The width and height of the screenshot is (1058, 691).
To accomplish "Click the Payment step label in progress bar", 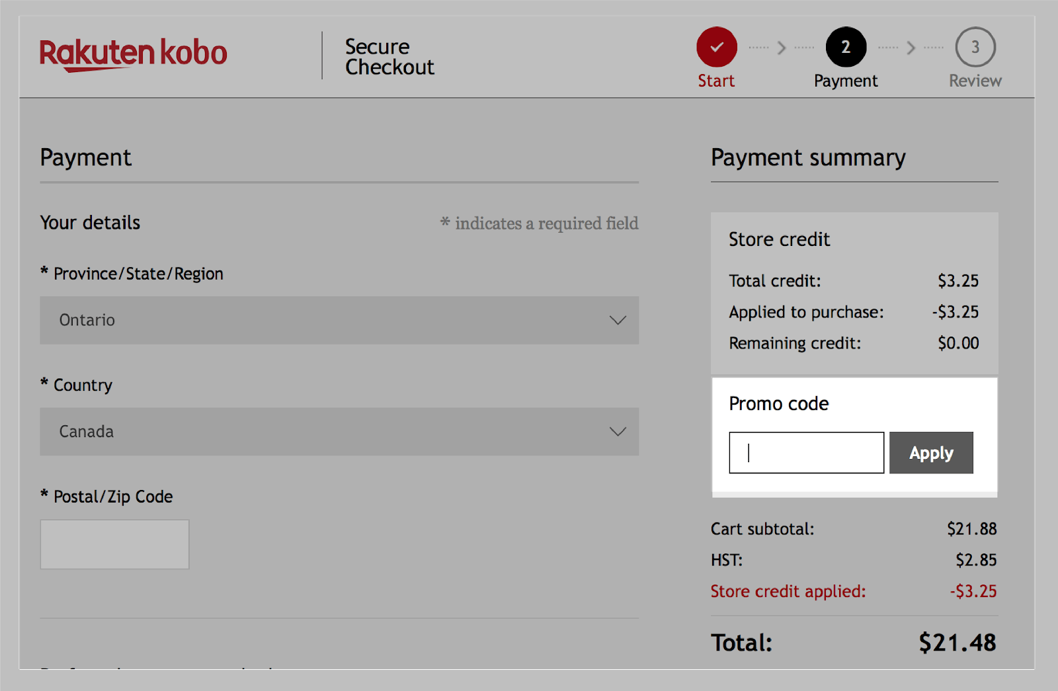I will [846, 81].
